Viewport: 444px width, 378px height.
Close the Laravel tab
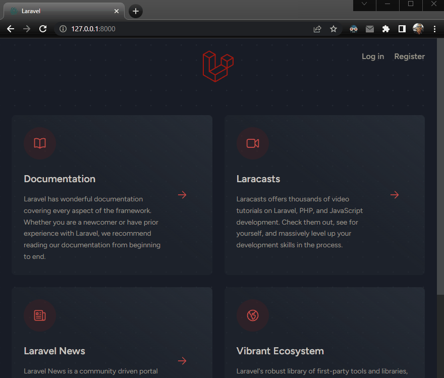click(117, 11)
